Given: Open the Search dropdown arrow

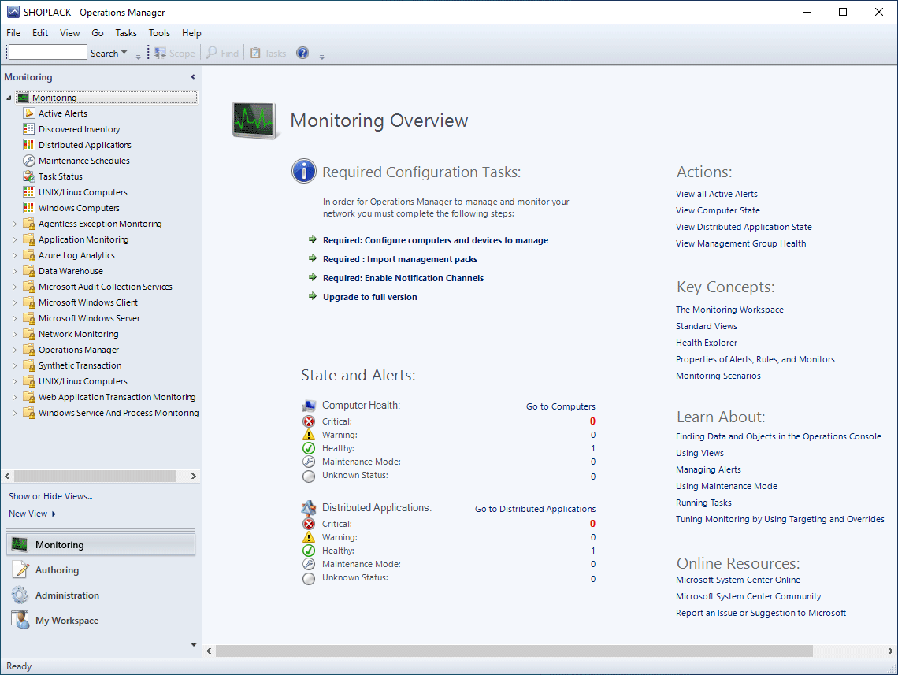Looking at the screenshot, I should 124,53.
